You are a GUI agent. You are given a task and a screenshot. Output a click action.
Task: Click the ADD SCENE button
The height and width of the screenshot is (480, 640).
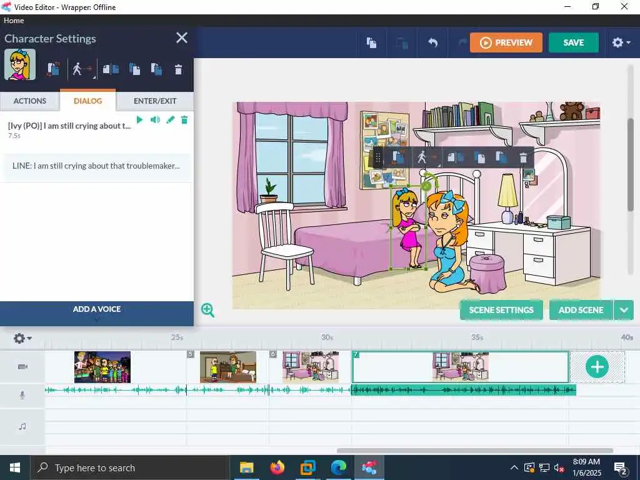point(581,310)
